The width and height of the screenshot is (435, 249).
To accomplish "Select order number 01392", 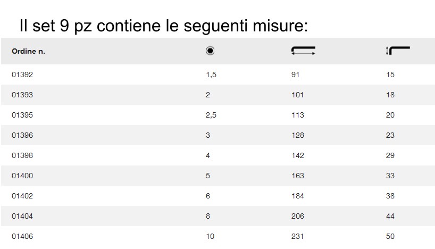I will [22, 75].
